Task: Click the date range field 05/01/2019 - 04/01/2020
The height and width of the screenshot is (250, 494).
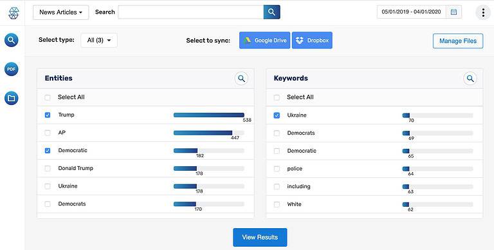Action: pos(411,12)
